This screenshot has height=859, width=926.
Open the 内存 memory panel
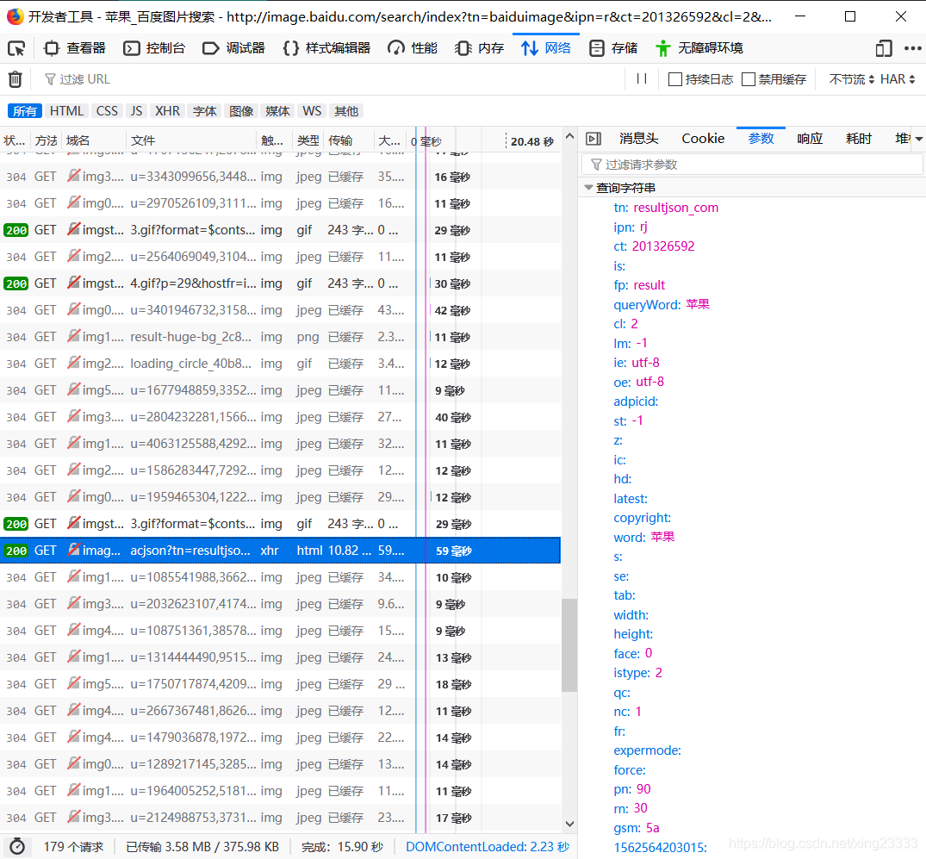tap(480, 48)
